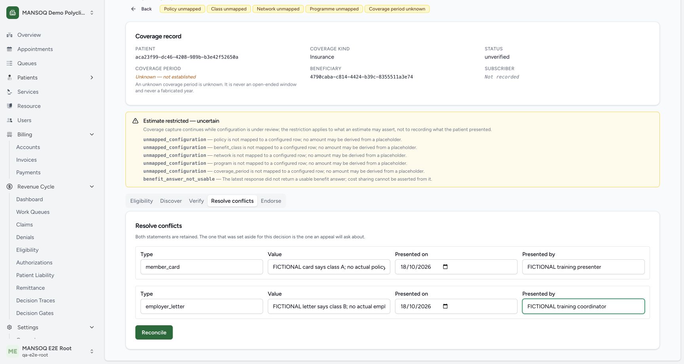This screenshot has width=684, height=364.
Task: Click the Revenue Cycle dollar icon
Action: 9,187
